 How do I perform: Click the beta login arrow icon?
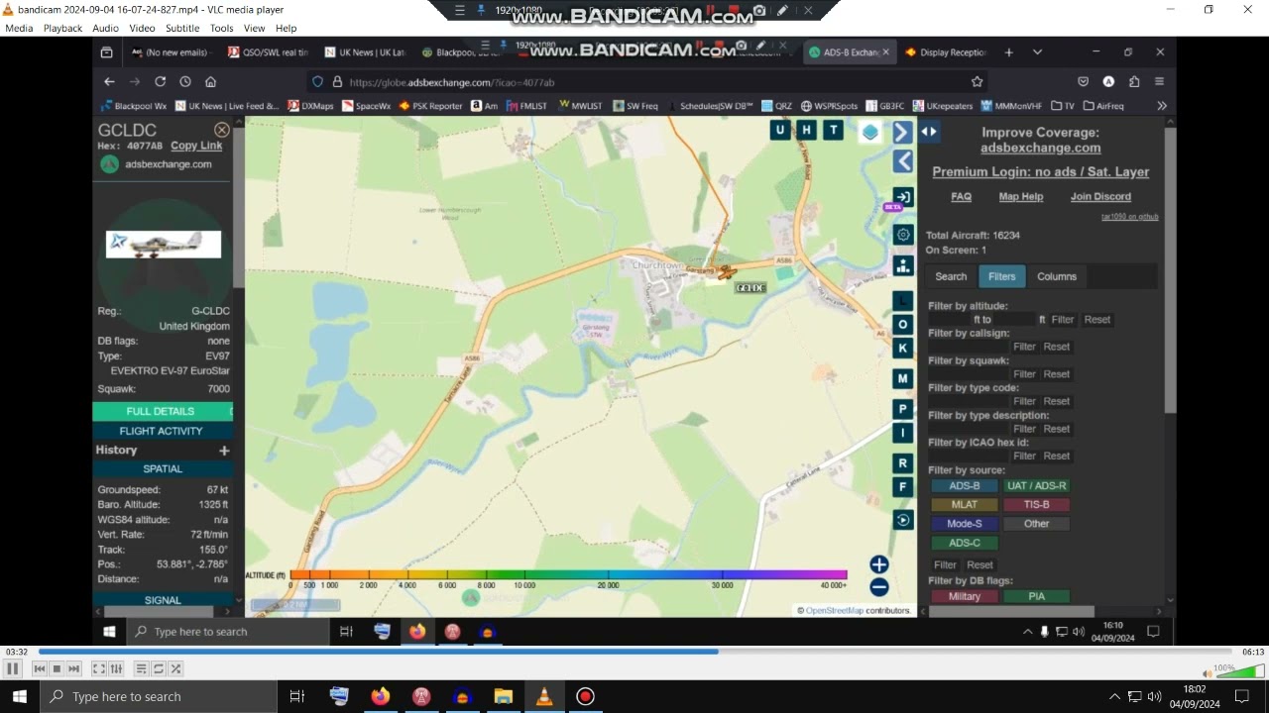pos(902,197)
